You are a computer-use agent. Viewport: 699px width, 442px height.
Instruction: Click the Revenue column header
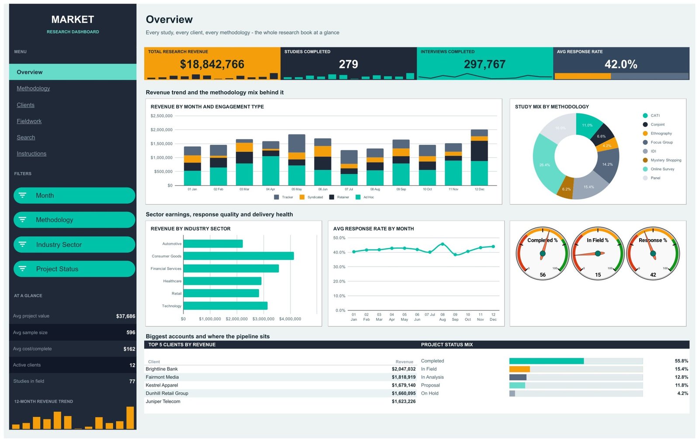click(404, 362)
